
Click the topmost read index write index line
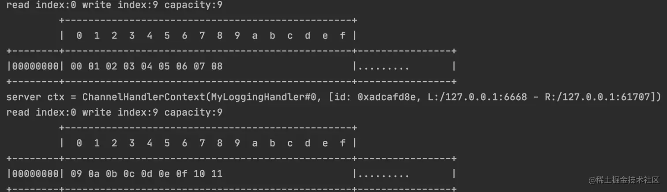[x=114, y=5]
